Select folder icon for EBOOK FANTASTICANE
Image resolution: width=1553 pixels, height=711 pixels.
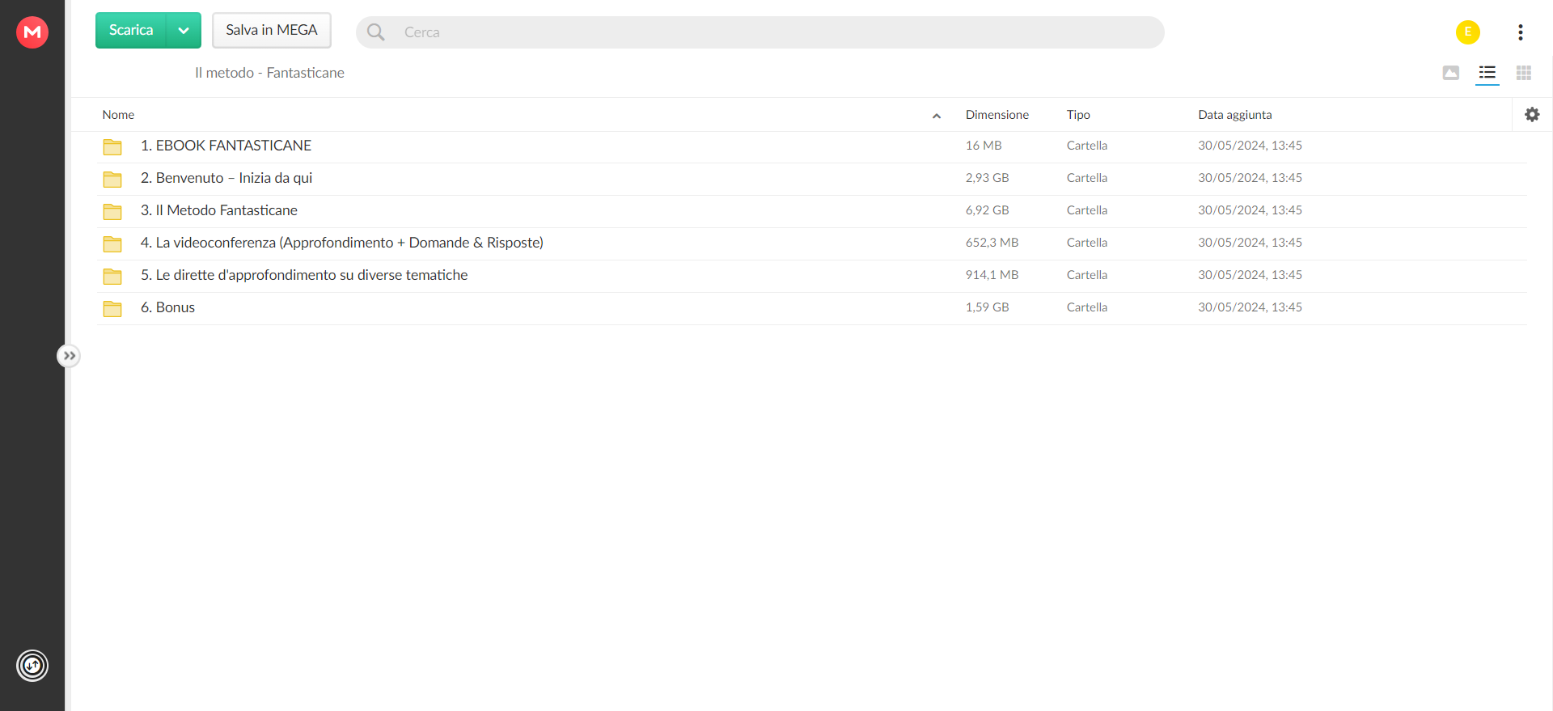pos(112,146)
